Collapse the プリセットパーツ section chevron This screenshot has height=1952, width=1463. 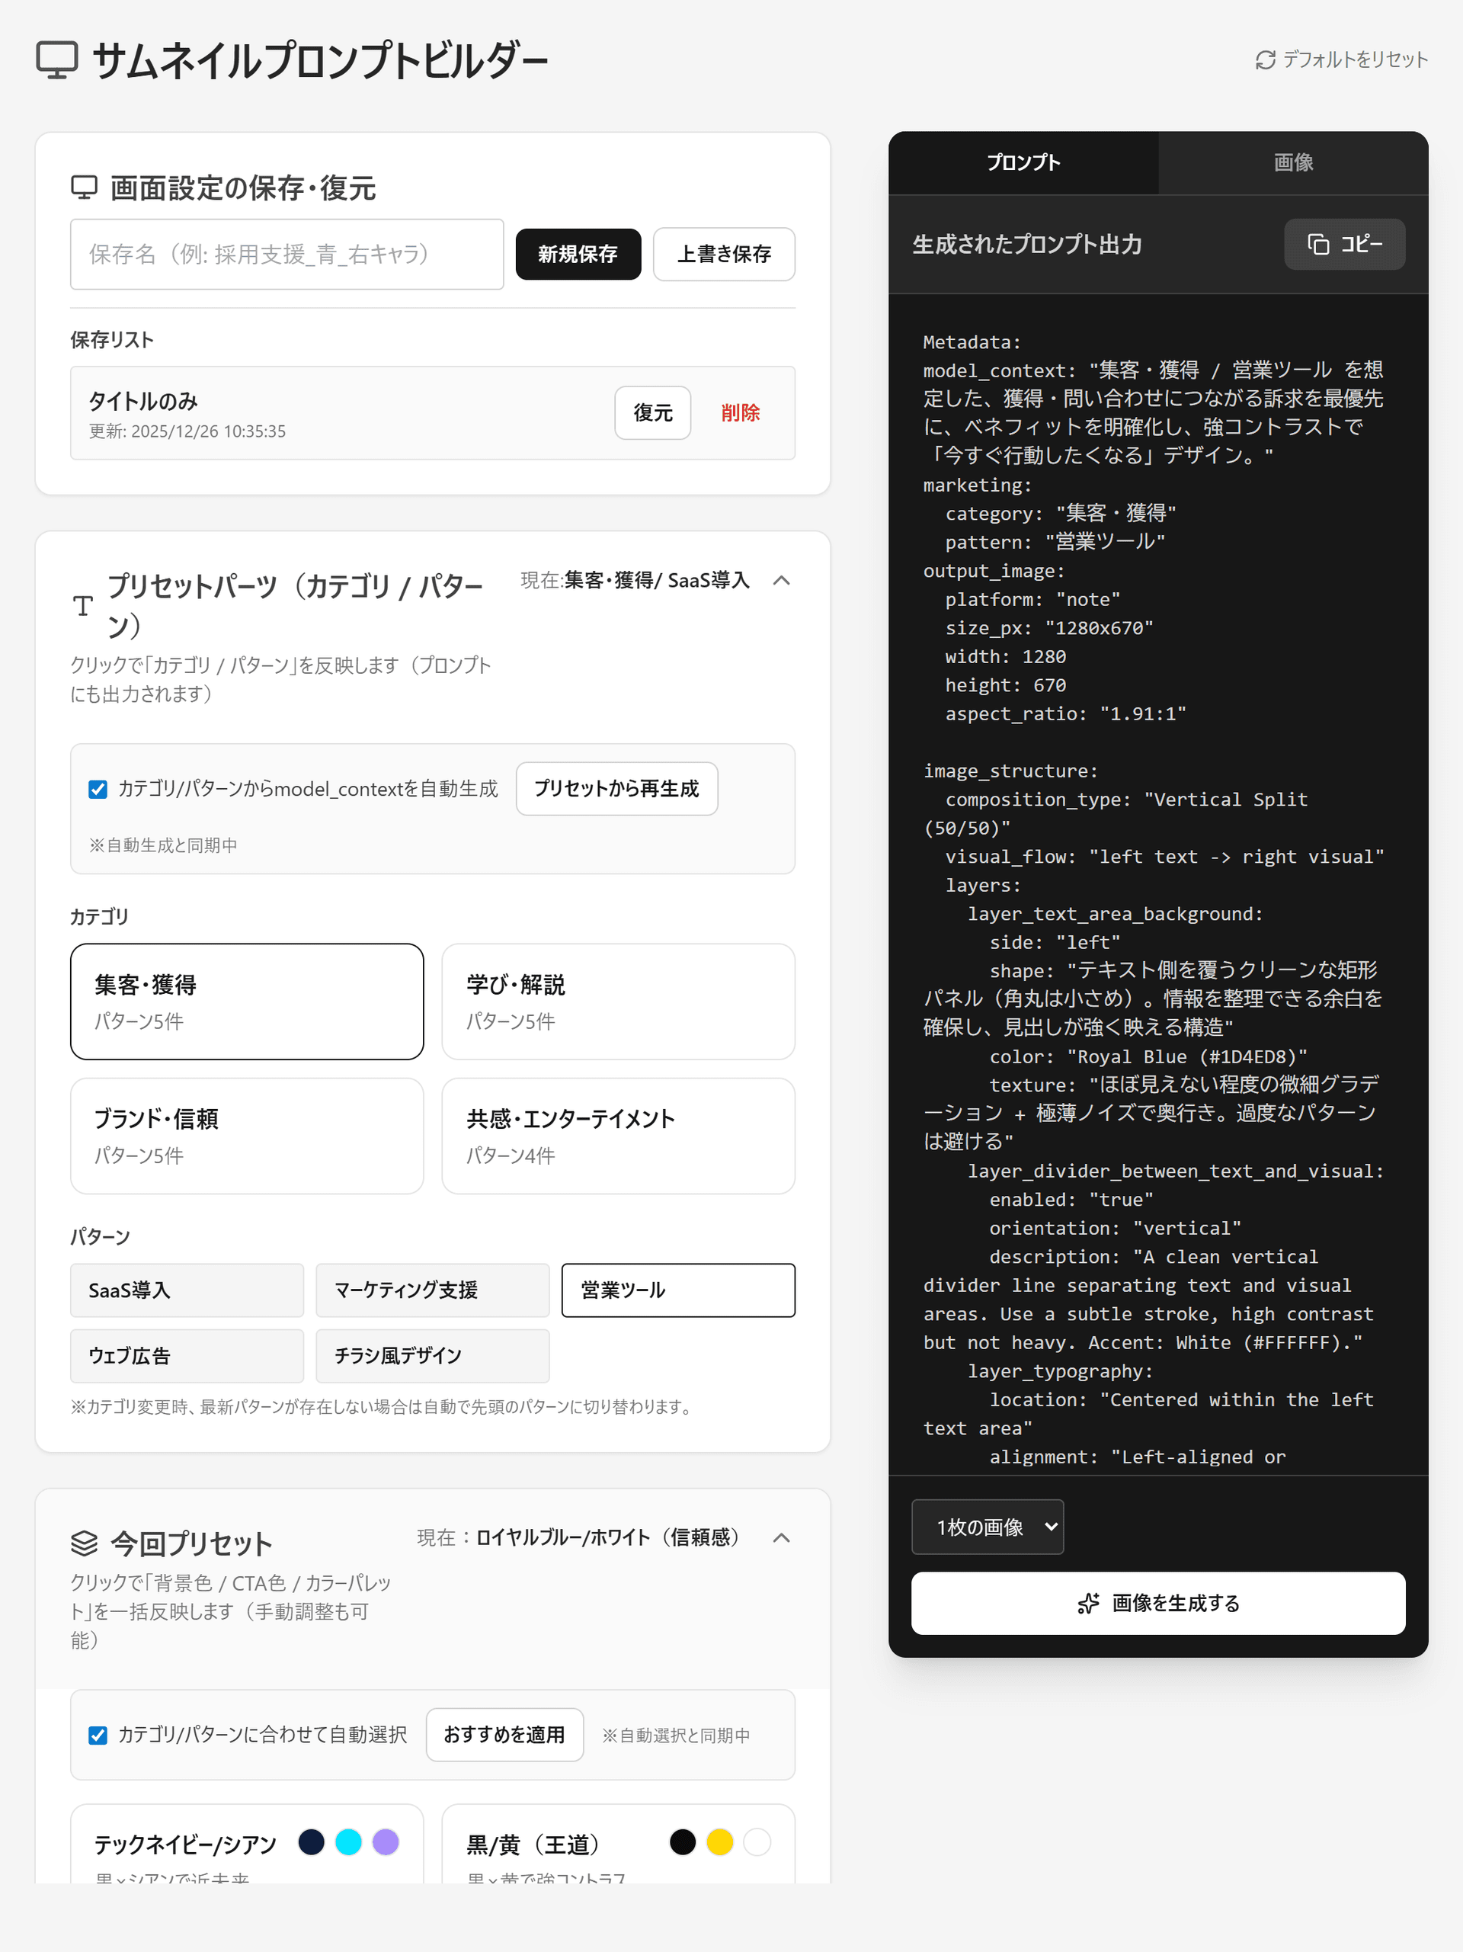click(781, 581)
